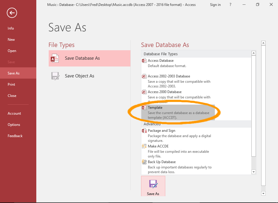
Task: Click the Make ACCDE lock icon
Action: [144, 146]
